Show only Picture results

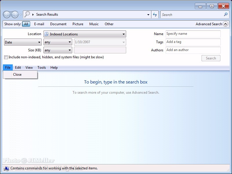point(78,24)
